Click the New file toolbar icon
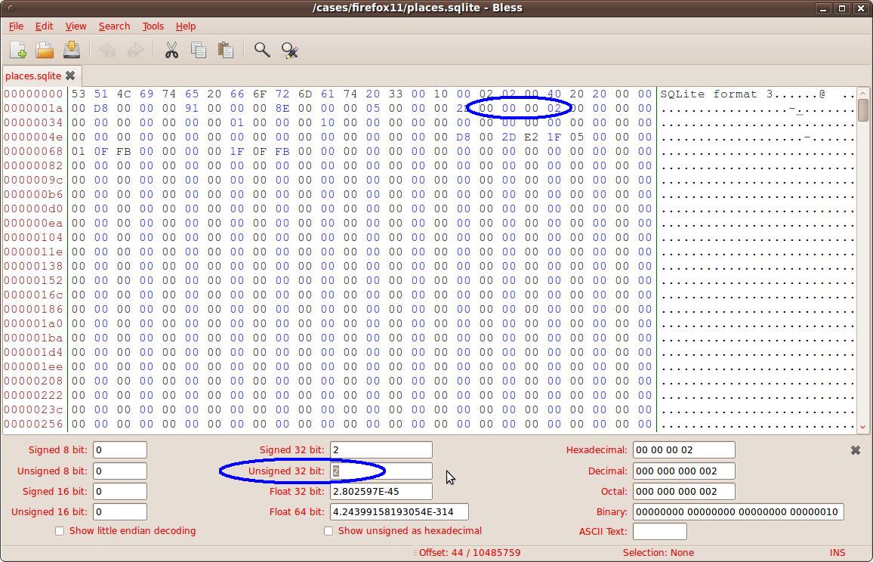This screenshot has width=873, height=562. pyautogui.click(x=18, y=50)
